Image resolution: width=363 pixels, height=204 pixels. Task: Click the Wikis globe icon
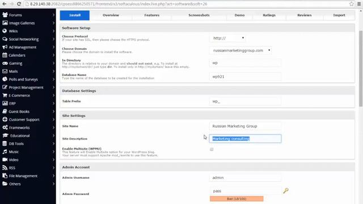click(5, 31)
